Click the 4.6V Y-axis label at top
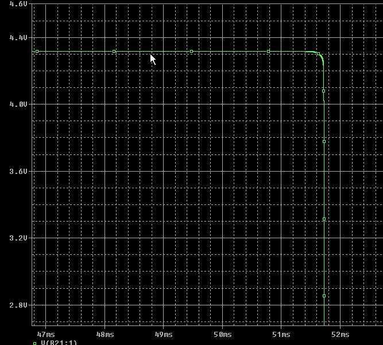The height and width of the screenshot is (345, 383). coord(18,3)
